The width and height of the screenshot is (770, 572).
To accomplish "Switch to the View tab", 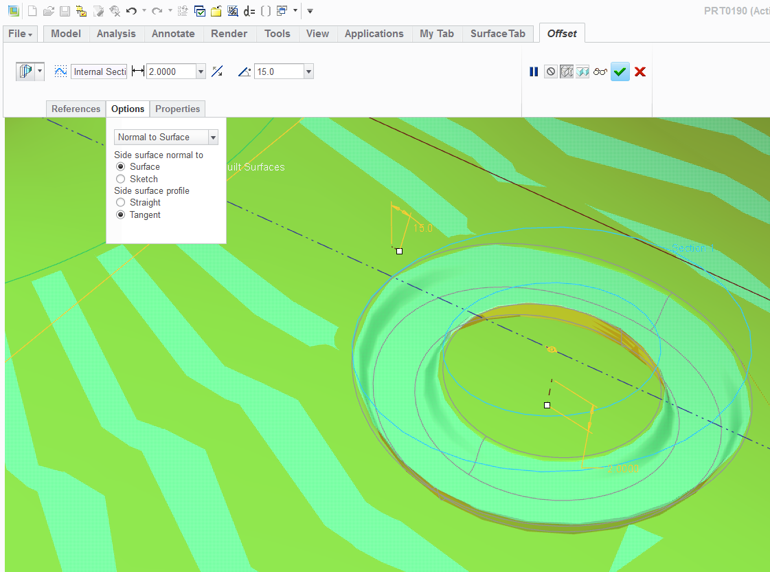I will point(317,34).
